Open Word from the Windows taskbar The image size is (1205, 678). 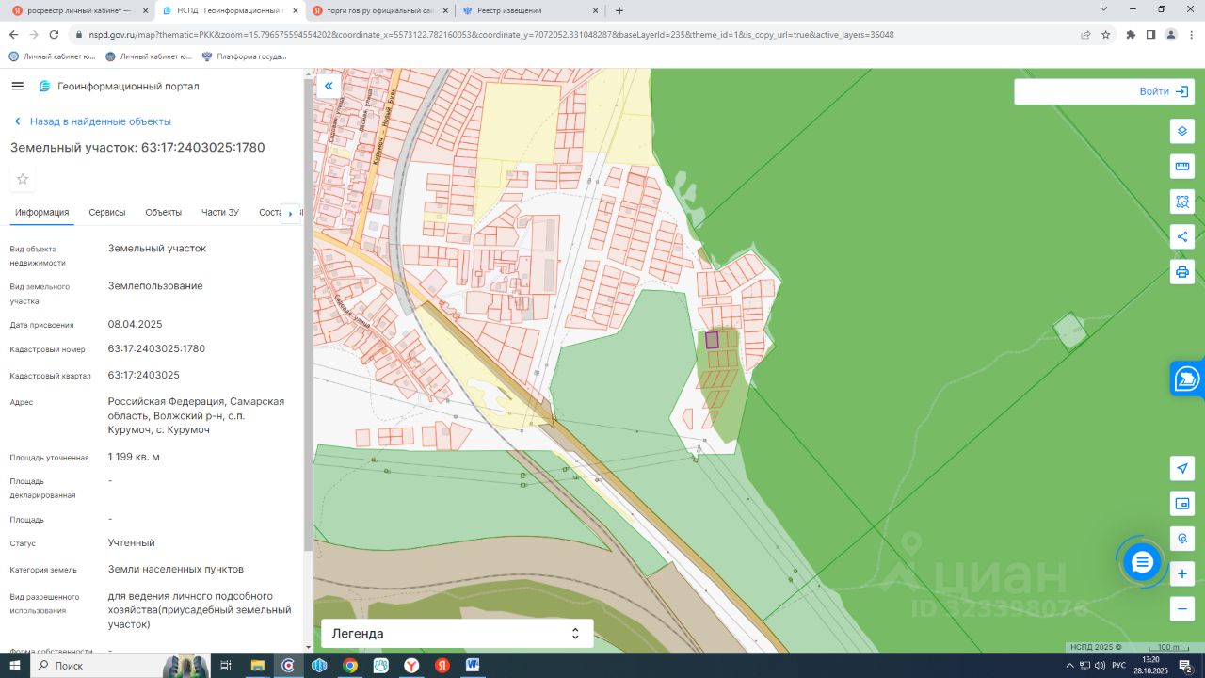tap(472, 666)
